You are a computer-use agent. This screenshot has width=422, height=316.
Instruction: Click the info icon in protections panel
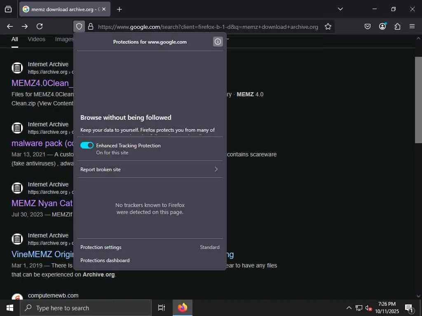click(218, 42)
